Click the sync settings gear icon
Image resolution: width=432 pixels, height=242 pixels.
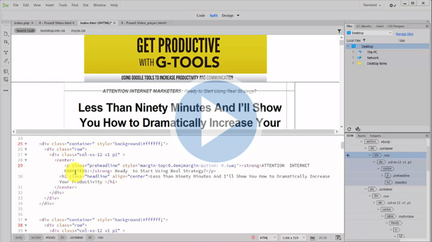tap(393, 5)
